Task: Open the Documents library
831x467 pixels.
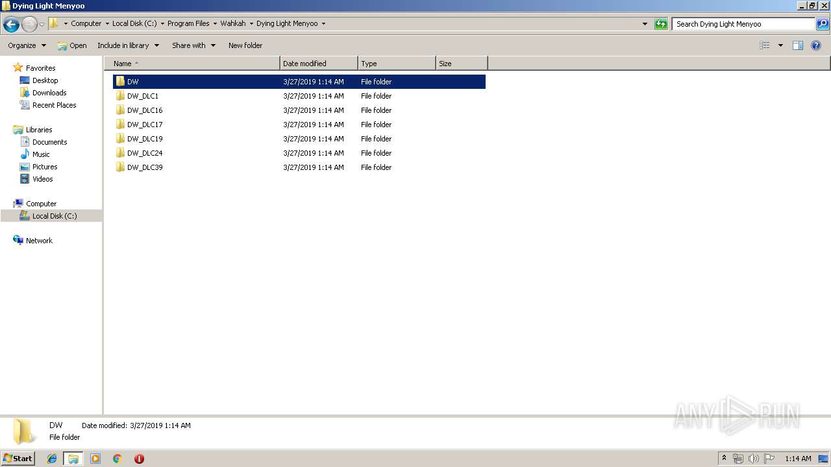Action: coord(49,142)
